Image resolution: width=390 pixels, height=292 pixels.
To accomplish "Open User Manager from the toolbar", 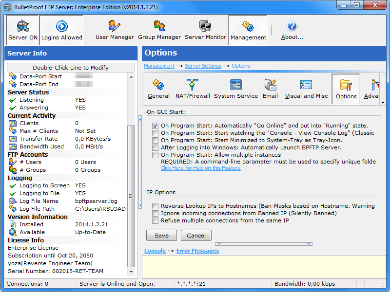I will [115, 30].
